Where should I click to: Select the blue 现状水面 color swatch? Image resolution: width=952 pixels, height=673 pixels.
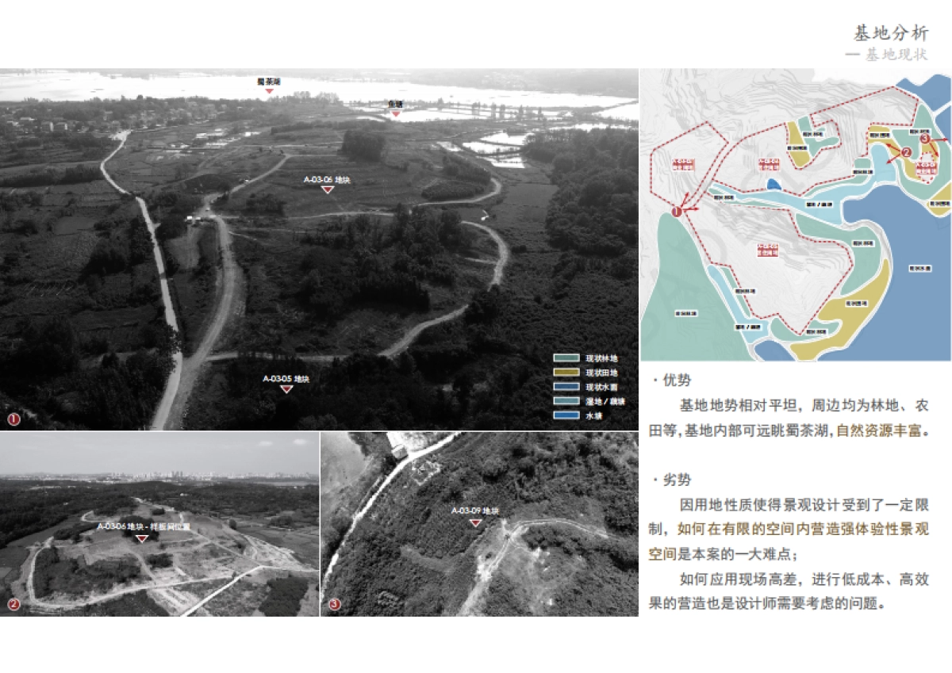(566, 387)
